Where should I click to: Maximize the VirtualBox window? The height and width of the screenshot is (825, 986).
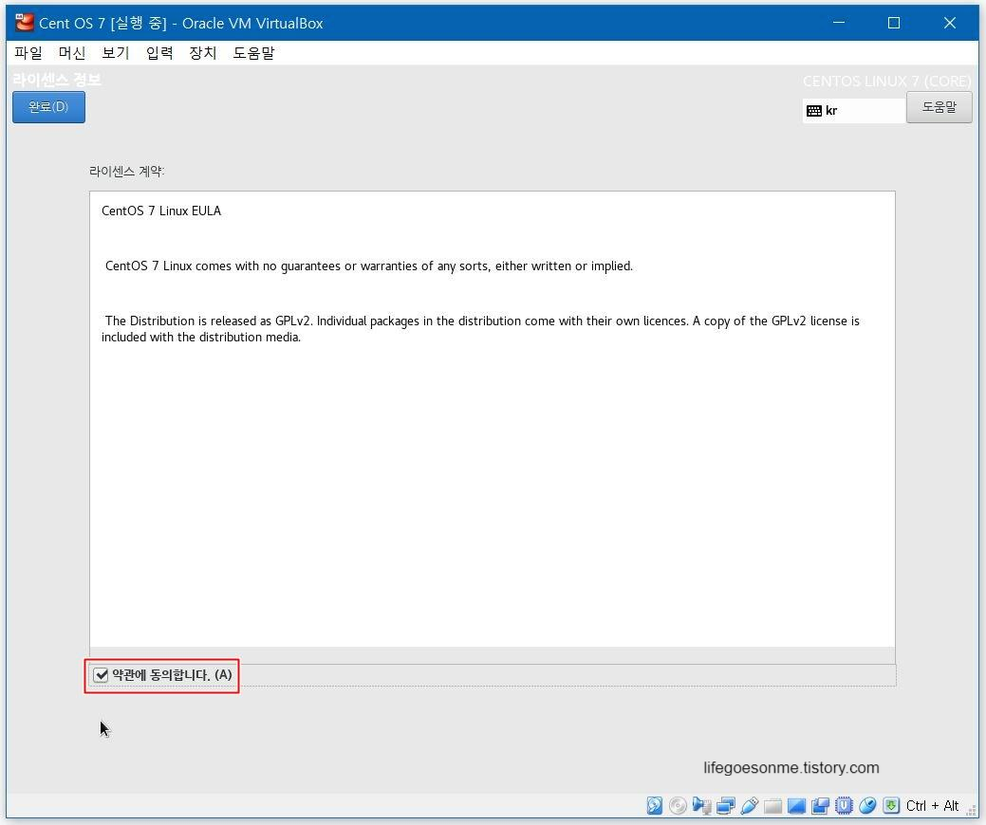[894, 23]
